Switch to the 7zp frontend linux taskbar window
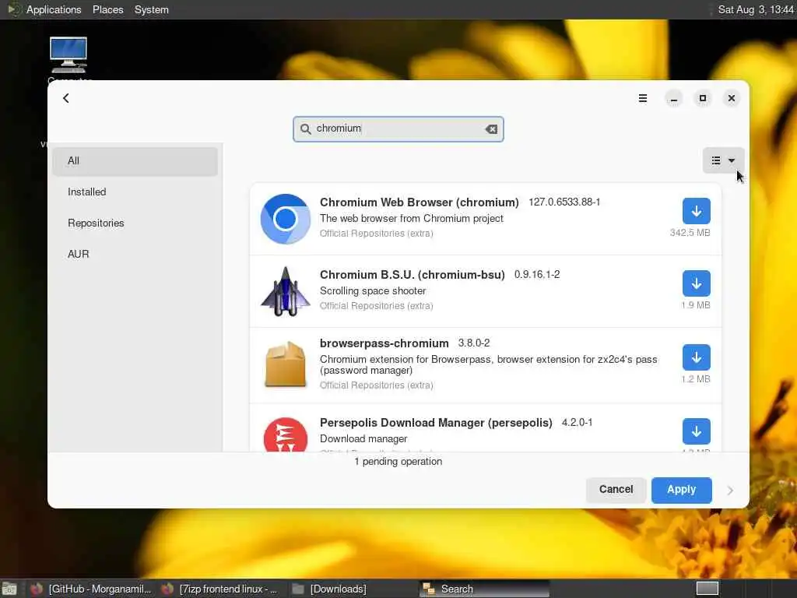The height and width of the screenshot is (598, 797). coord(220,589)
